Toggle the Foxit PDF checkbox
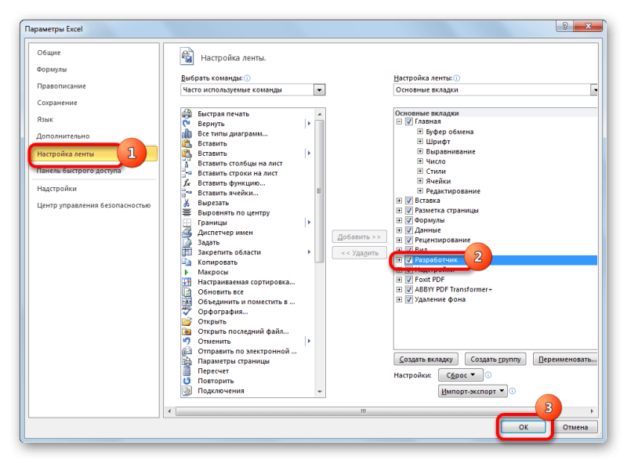627x463 pixels. click(408, 280)
